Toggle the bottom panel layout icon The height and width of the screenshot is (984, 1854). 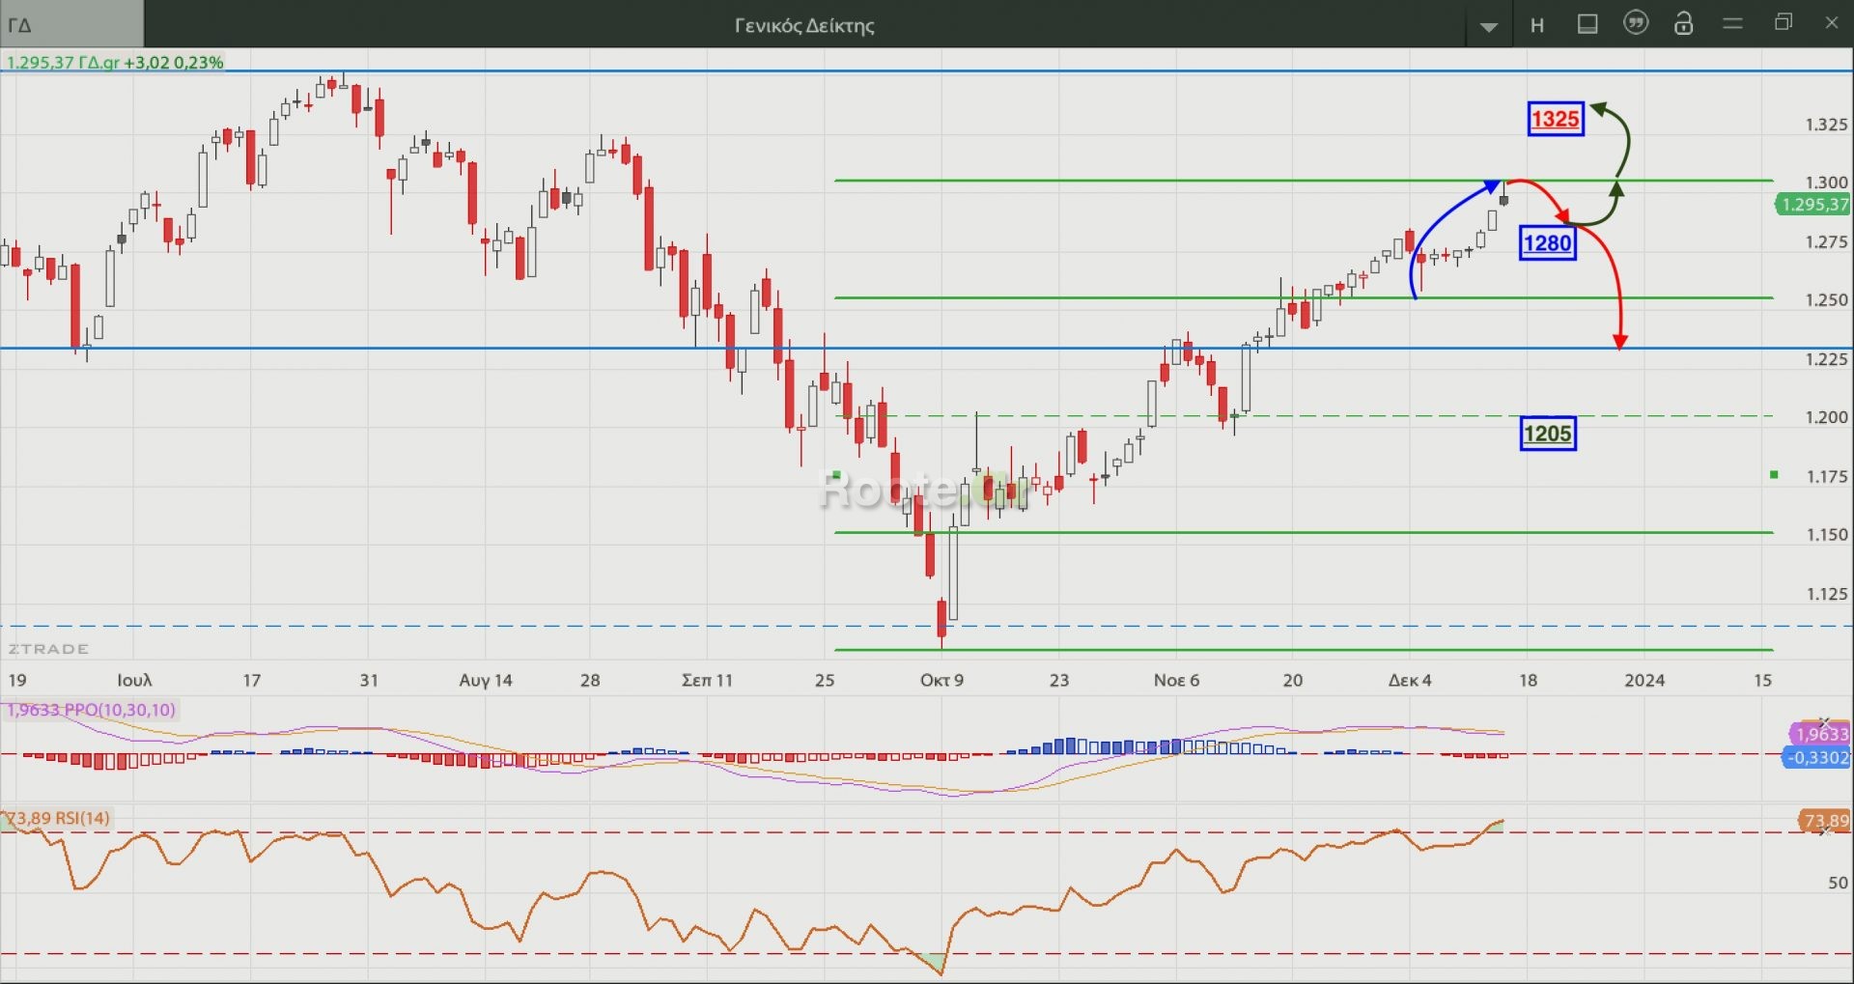click(x=1587, y=24)
